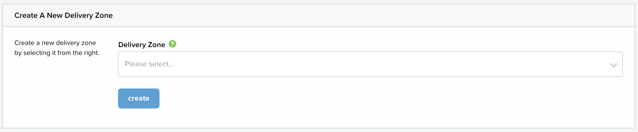Click the description text 'Create a new delivery zone'
The height and width of the screenshot is (132, 638).
tap(55, 43)
